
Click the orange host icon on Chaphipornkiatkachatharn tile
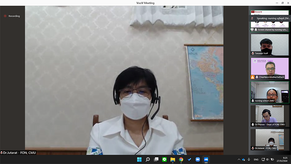(252, 77)
